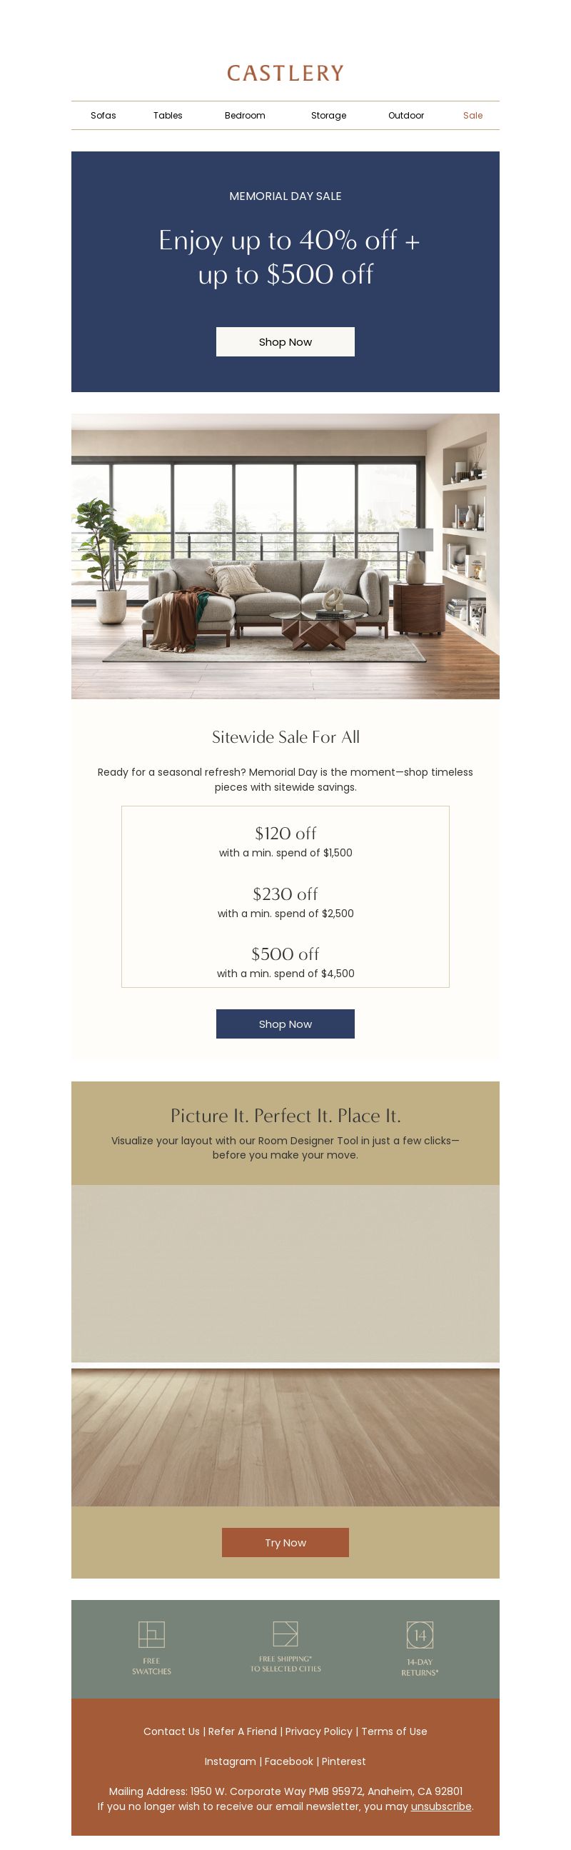The image size is (571, 1850).
Task: Browse the Outdoor category
Action: point(406,116)
